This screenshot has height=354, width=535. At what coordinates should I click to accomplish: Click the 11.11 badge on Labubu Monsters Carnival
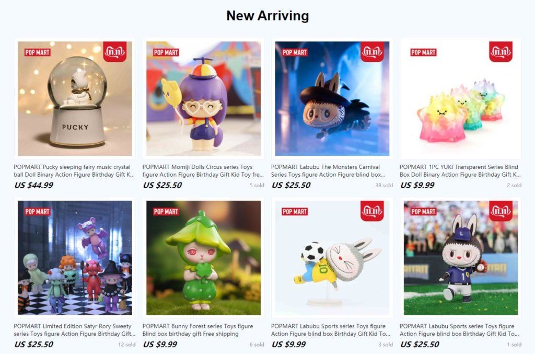coord(372,52)
